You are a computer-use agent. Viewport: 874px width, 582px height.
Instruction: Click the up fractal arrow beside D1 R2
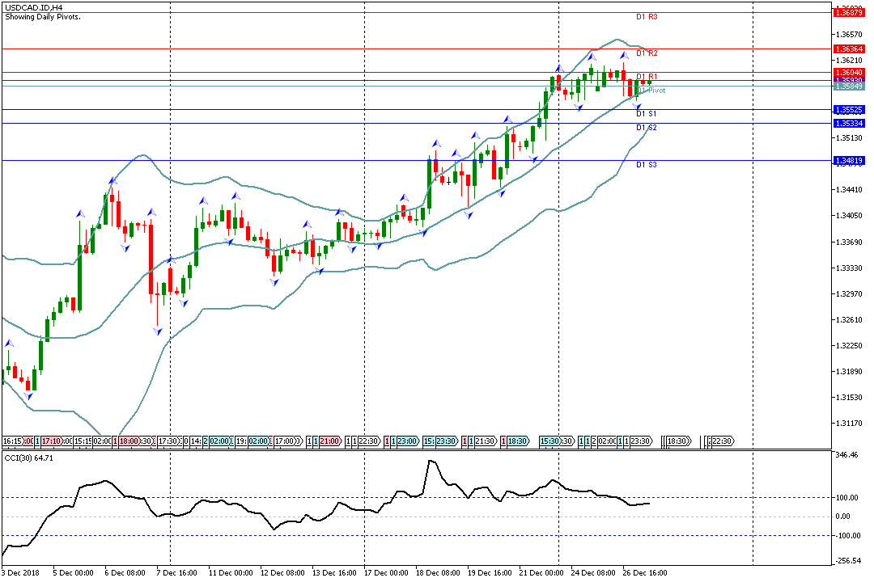(x=625, y=55)
